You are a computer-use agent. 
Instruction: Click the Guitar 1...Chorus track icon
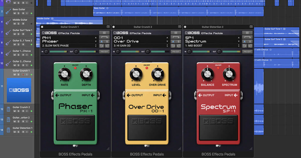pyautogui.click(x=8, y=53)
